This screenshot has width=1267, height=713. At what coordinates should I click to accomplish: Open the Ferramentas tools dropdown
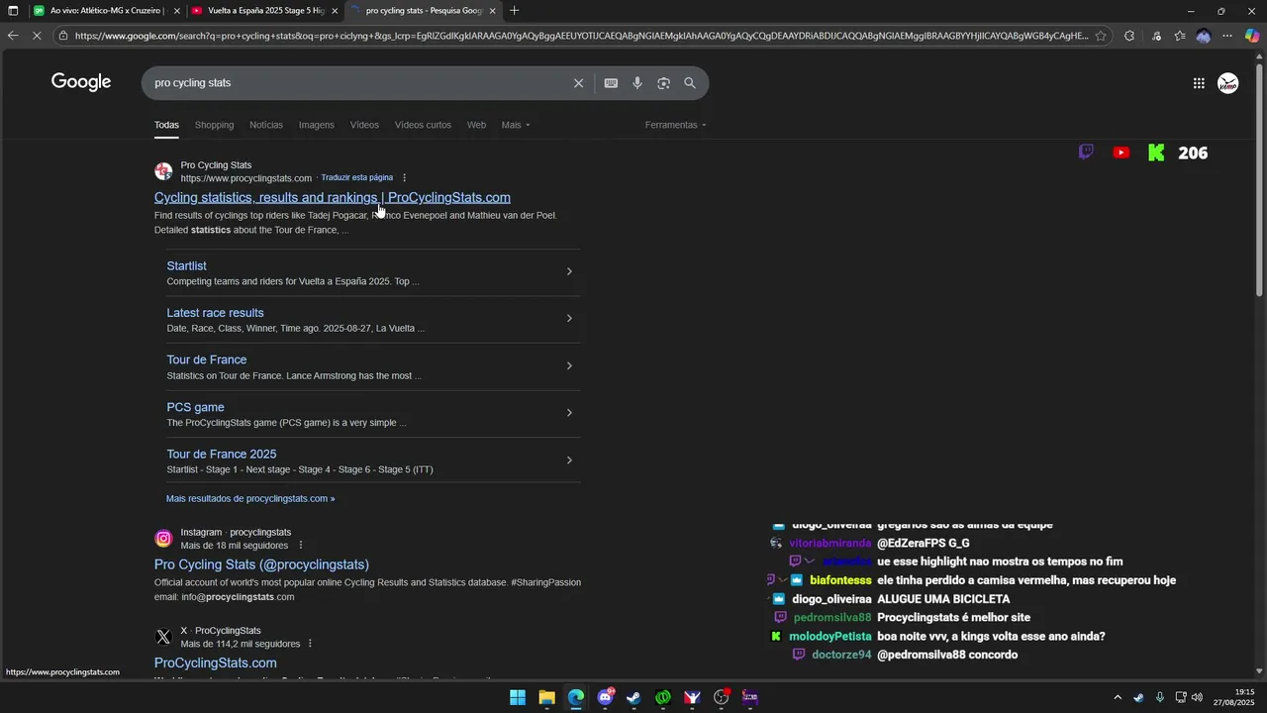(x=676, y=125)
